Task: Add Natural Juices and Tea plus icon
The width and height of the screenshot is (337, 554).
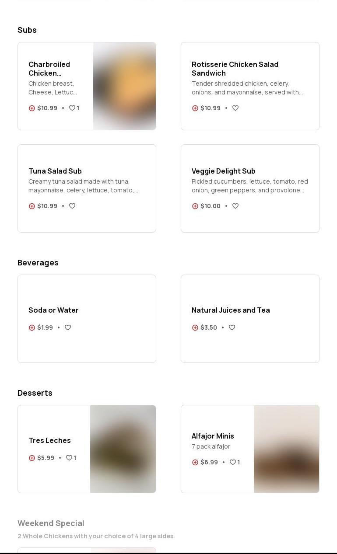Action: (195, 328)
